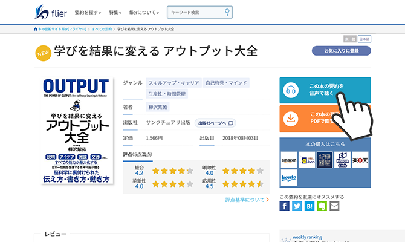
Task: Click the レビュー section heading
Action: click(x=55, y=234)
